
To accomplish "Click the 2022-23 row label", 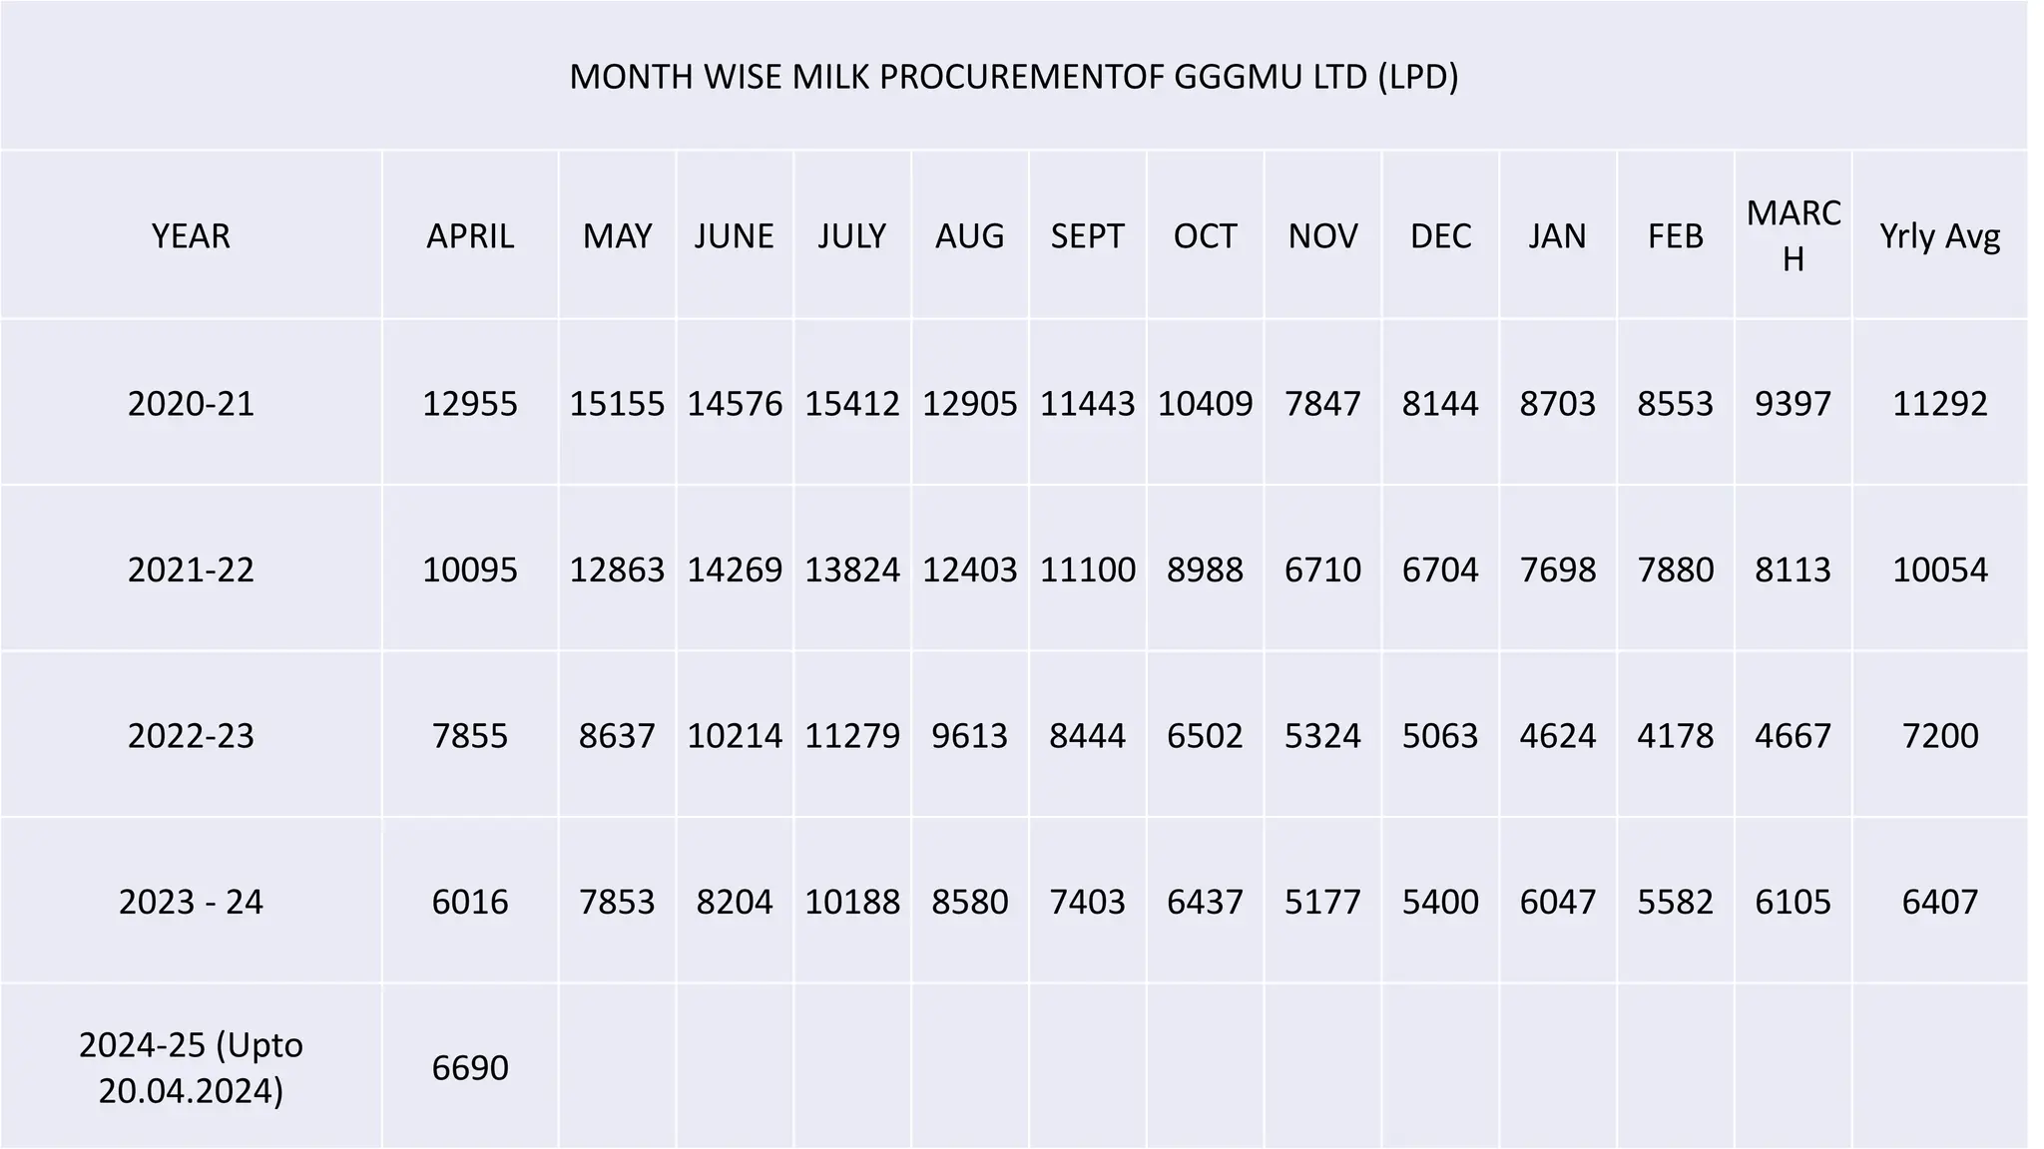I will 191,735.
